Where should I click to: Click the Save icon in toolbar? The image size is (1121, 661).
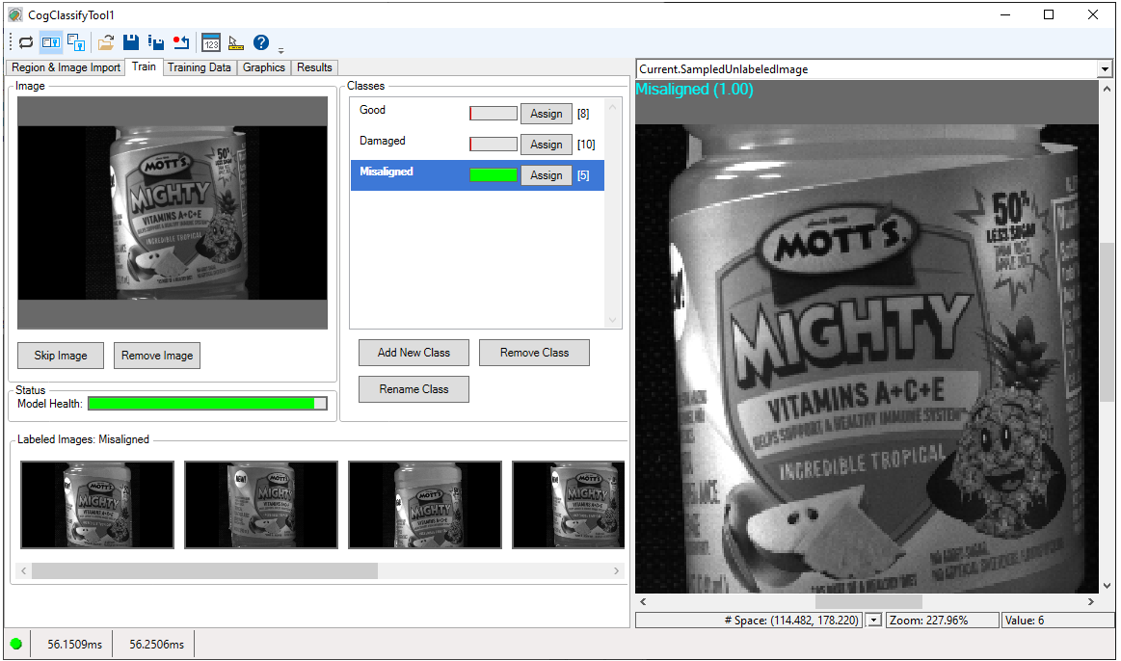131,42
